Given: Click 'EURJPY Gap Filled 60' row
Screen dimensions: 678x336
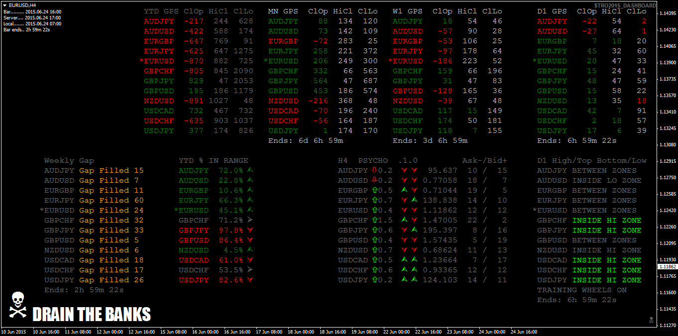Looking at the screenshot, I should 94,200.
